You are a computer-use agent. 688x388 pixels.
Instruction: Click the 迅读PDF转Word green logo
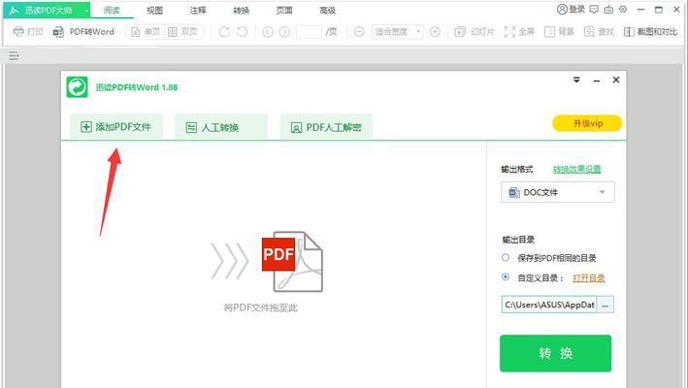(x=78, y=87)
